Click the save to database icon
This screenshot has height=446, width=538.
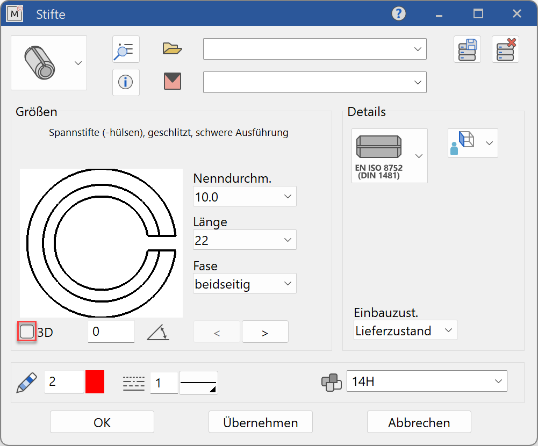[467, 49]
